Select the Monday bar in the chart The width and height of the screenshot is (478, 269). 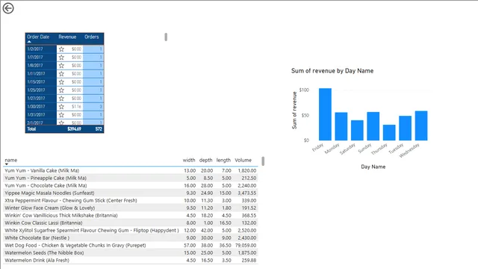coord(341,126)
